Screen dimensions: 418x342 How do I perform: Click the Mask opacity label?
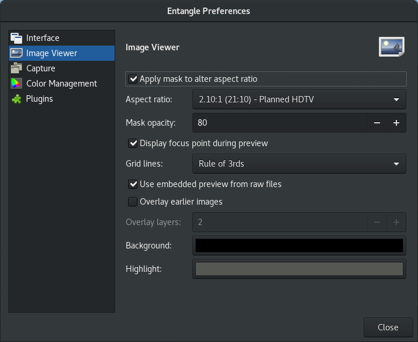(151, 123)
